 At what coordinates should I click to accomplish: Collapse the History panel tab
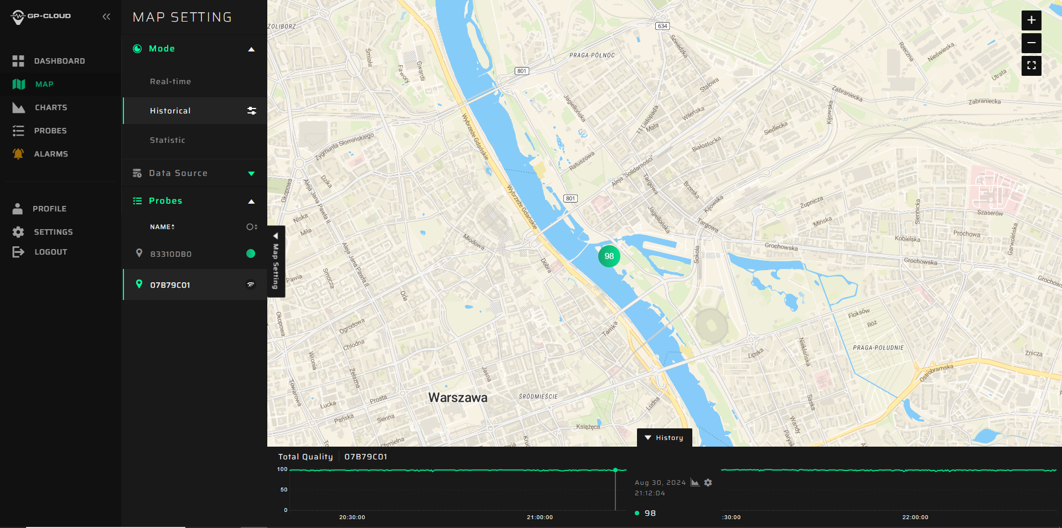coord(664,438)
